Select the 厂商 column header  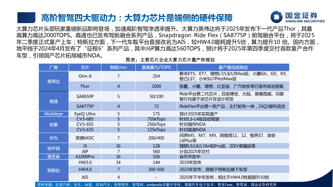coord(54,68)
